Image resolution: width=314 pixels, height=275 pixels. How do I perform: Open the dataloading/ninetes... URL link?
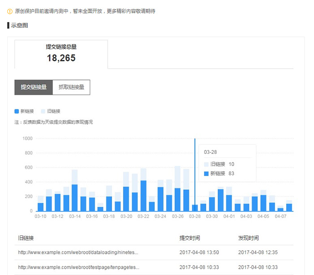[x=78, y=253]
